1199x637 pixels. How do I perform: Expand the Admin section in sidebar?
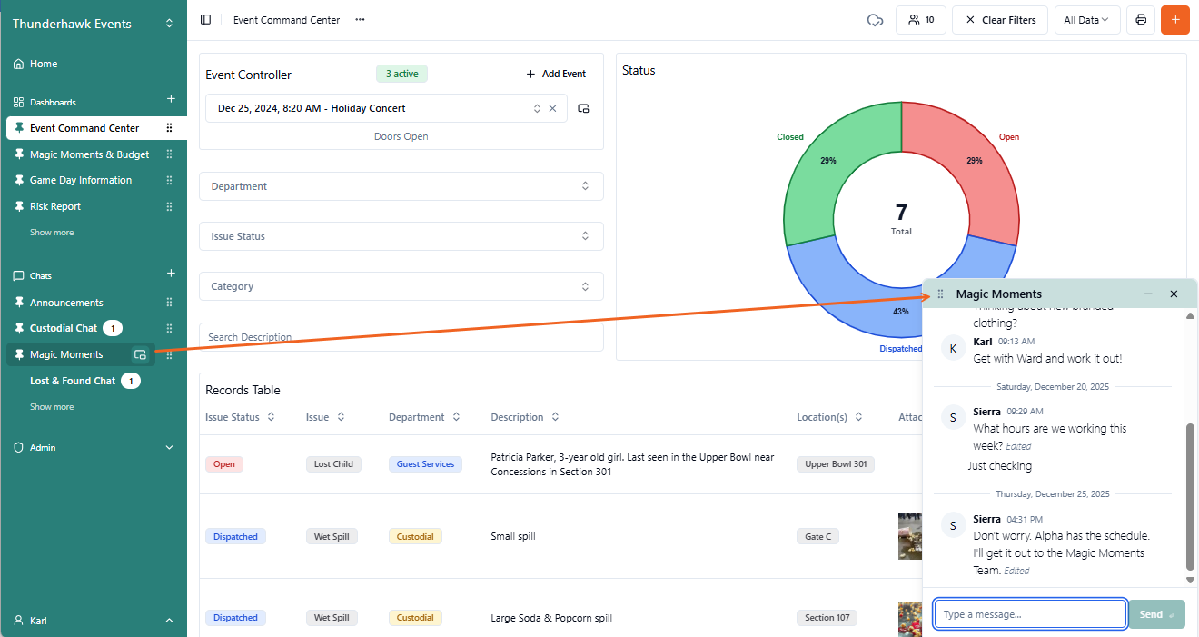pyautogui.click(x=169, y=447)
